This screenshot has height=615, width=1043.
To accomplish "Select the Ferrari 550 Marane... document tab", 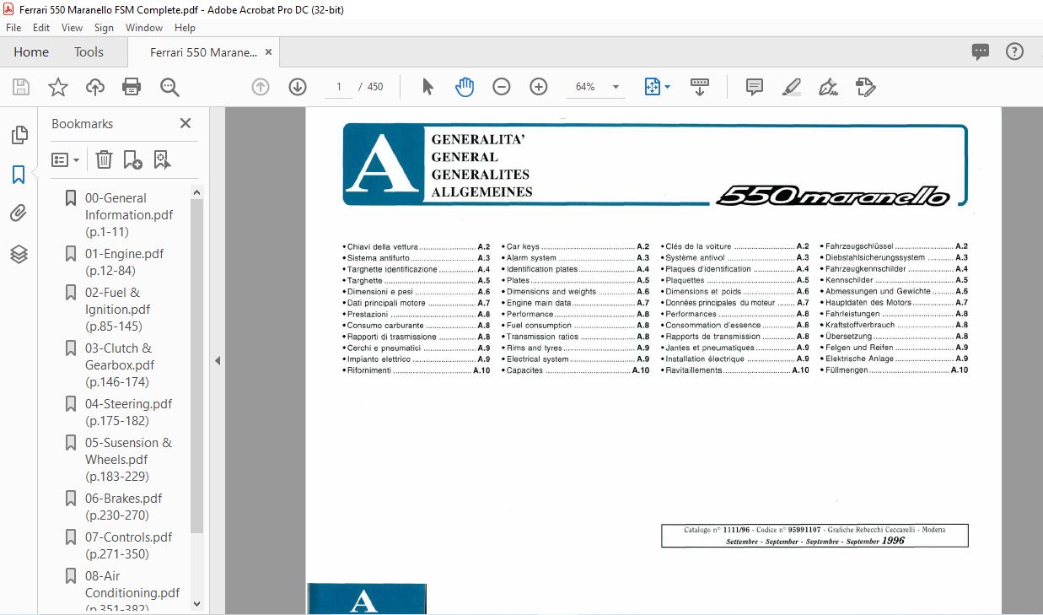I will 203,52.
